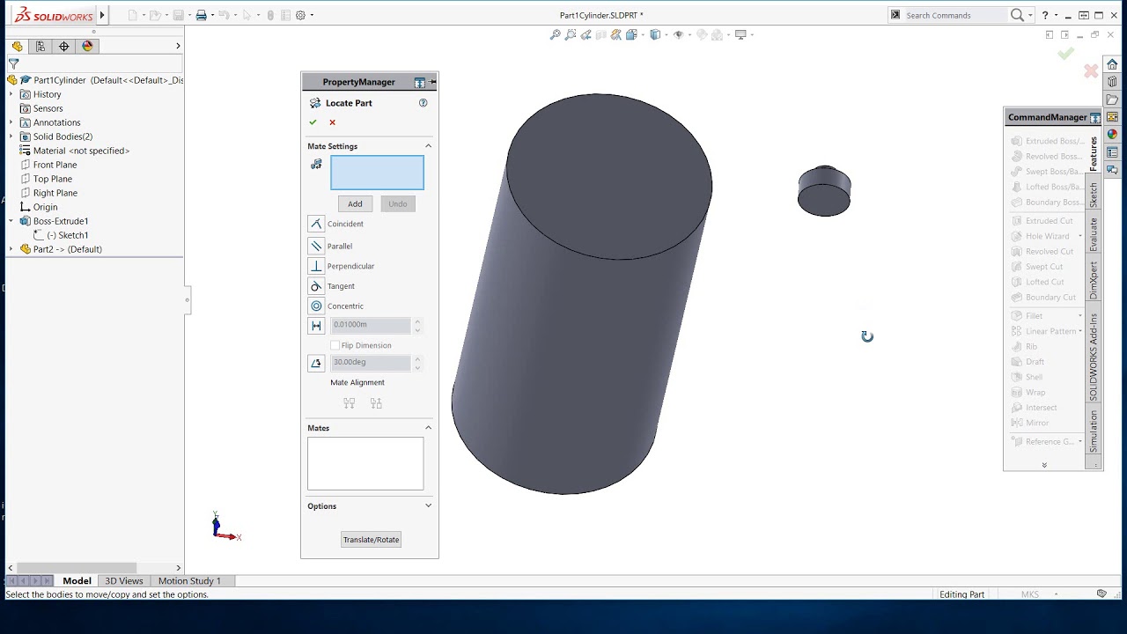Click the Mates list box
This screenshot has height=634, width=1127.
[x=365, y=463]
